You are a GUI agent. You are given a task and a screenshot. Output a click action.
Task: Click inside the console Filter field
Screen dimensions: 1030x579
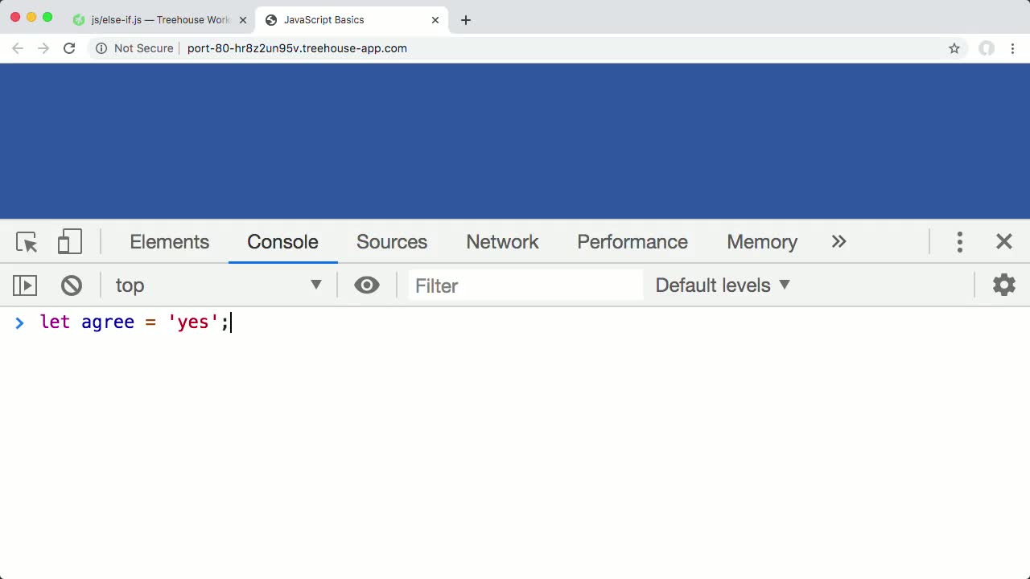[523, 285]
